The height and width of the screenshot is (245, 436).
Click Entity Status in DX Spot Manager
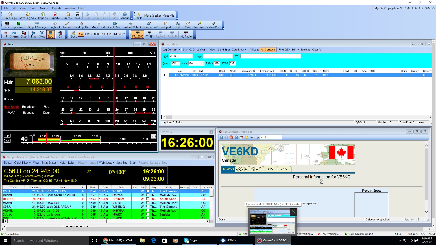coord(49,163)
